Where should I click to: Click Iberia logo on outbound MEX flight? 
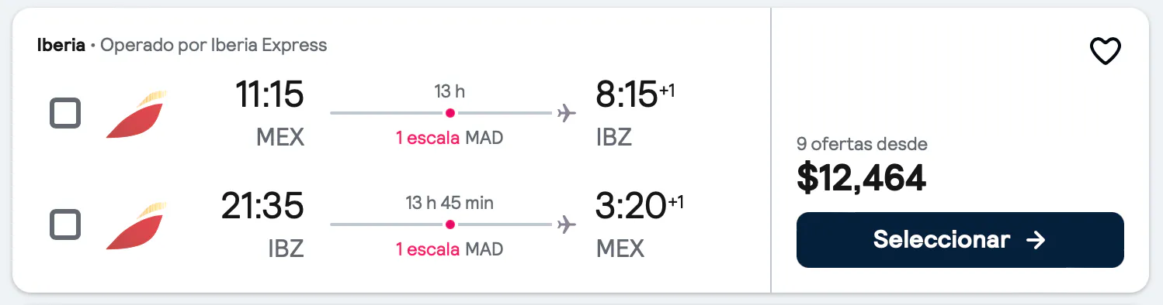(x=137, y=115)
